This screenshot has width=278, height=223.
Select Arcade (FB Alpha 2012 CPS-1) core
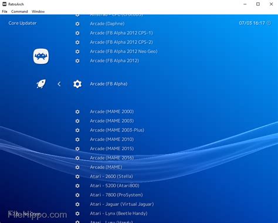pos(121,33)
